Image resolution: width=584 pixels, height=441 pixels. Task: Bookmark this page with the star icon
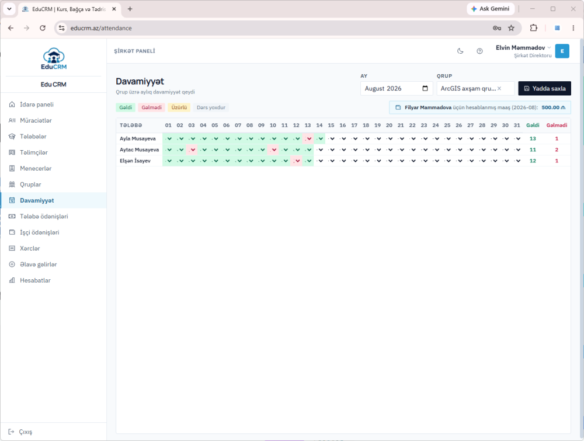pos(512,28)
